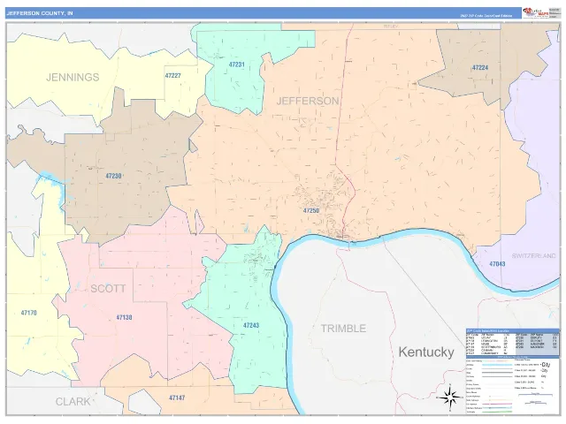Select ZIP code label 47243
The height and width of the screenshot is (424, 566).
(251, 325)
